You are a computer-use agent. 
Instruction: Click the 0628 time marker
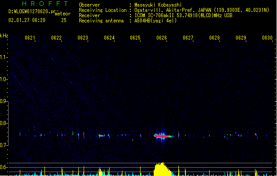[x=214, y=38]
